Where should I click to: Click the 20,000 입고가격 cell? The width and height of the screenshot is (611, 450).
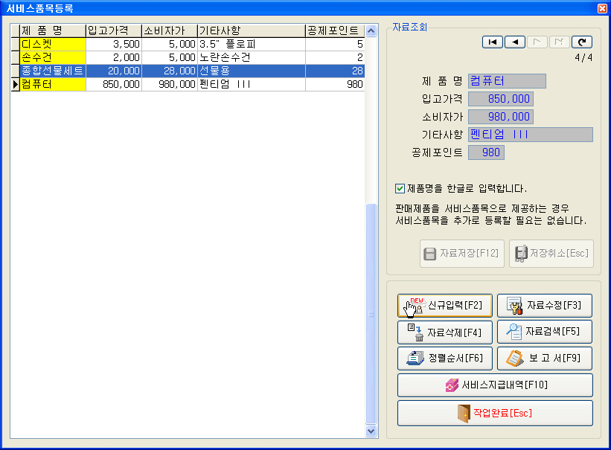(113, 71)
